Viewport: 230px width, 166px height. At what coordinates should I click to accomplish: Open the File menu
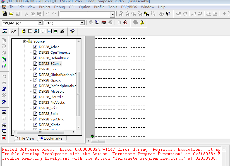click(11, 7)
